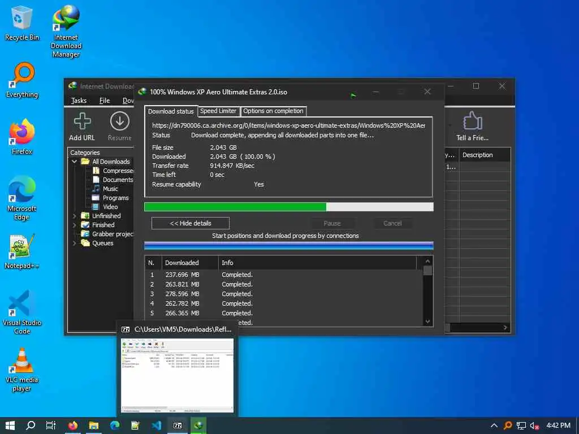Select the Documents category
This screenshot has height=434, width=579.
tap(113, 180)
